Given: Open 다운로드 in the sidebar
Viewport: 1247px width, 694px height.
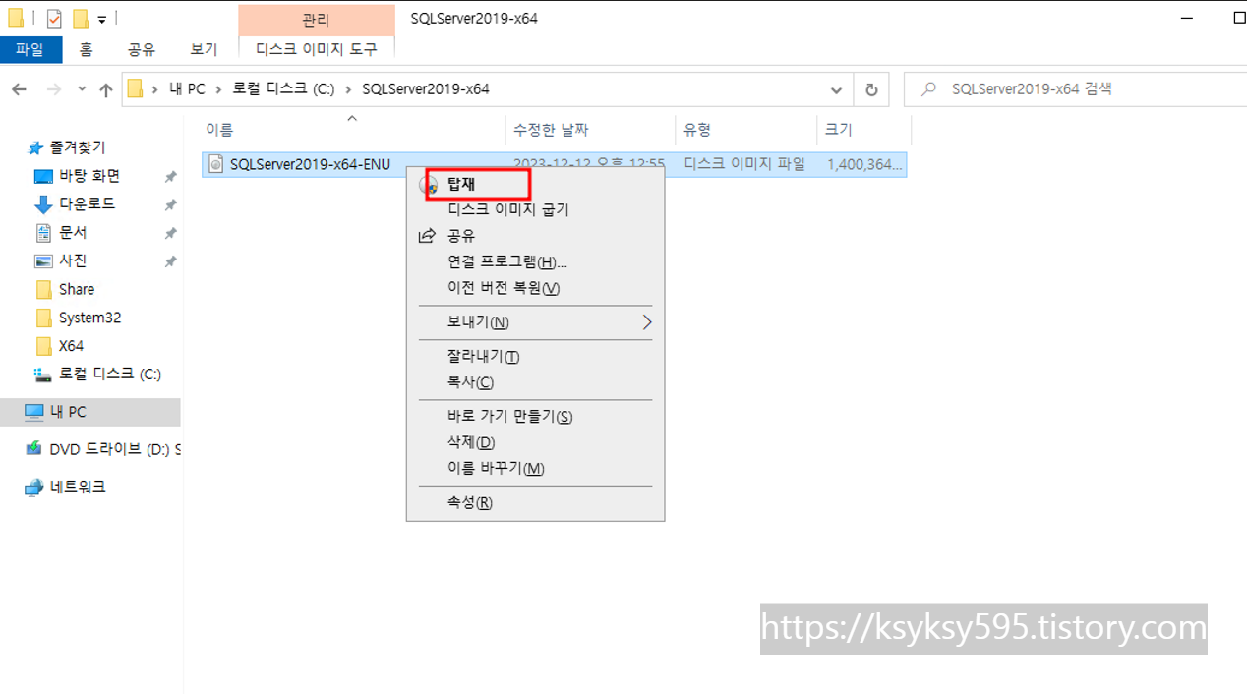Looking at the screenshot, I should coord(87,203).
